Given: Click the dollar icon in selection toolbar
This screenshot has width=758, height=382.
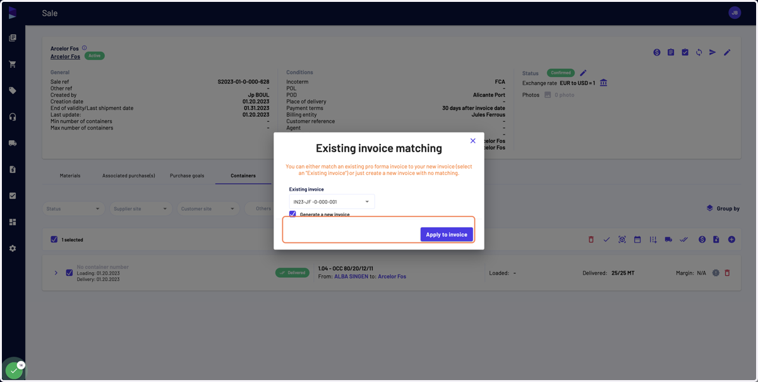Looking at the screenshot, I should (702, 239).
